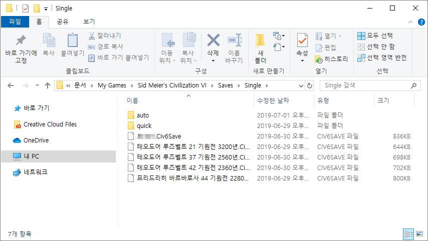Click the forward navigation arrow
Image resolution: width=428 pixels, height=241 pixels.
(26, 85)
